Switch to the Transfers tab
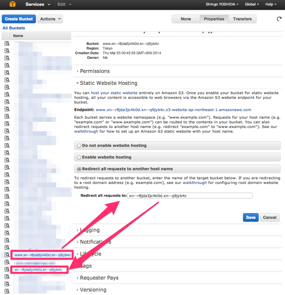Image resolution: width=285 pixels, height=295 pixels. coord(243,19)
